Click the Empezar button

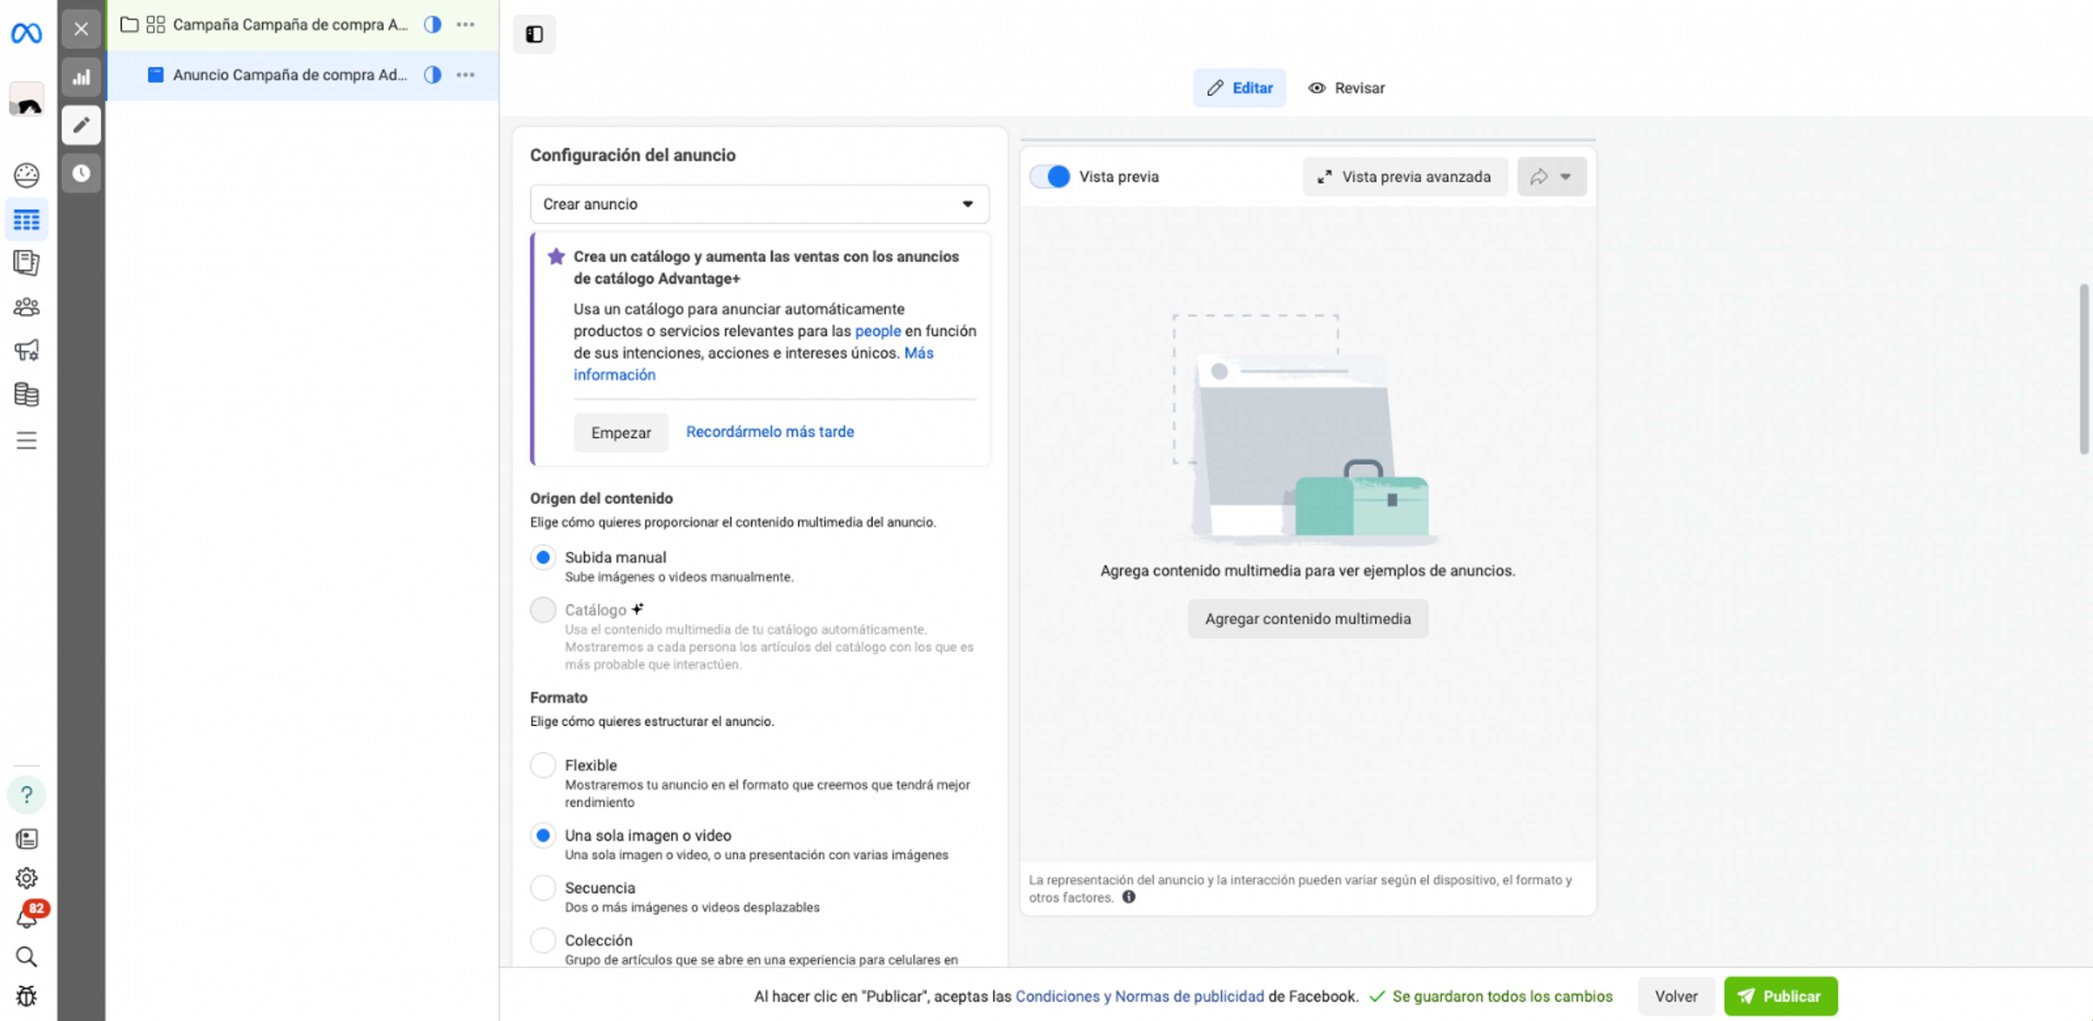click(621, 432)
